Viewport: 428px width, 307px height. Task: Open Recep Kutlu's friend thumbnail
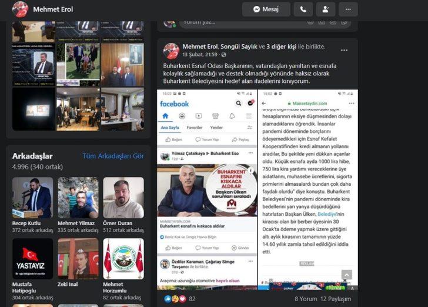coord(32,198)
